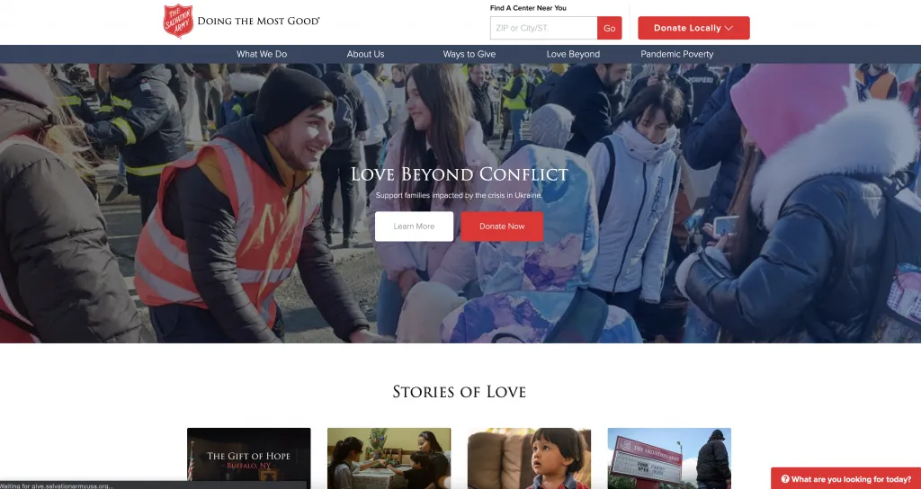Click the Love Beyond Conflict hero heading

(460, 174)
